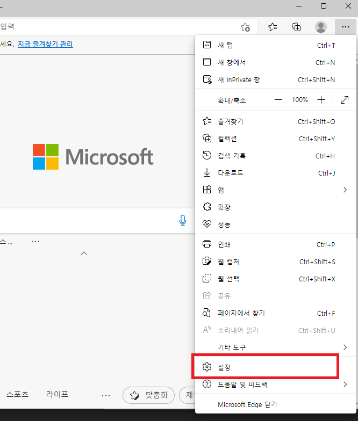Viewport: 358px width, 421px height.
Task: Decrease zoom with the minus button
Action: [x=278, y=100]
